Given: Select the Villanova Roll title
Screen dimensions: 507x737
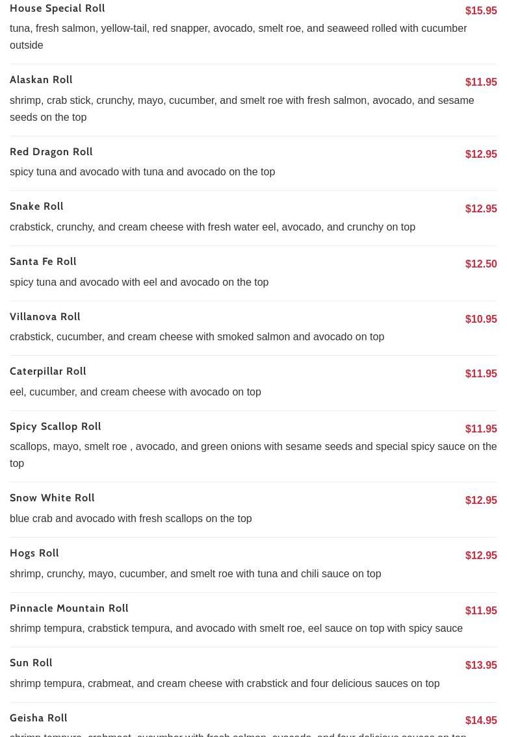Looking at the screenshot, I should tap(45, 317).
